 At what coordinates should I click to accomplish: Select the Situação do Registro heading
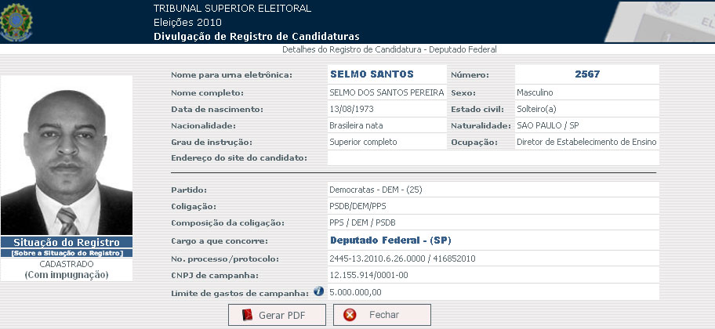coord(67,242)
